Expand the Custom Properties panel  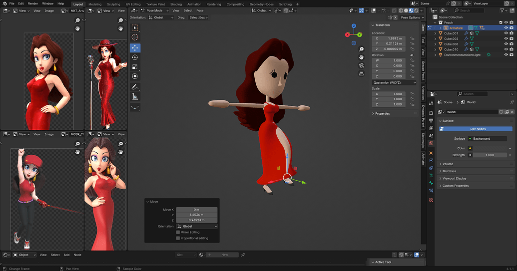pyautogui.click(x=455, y=186)
